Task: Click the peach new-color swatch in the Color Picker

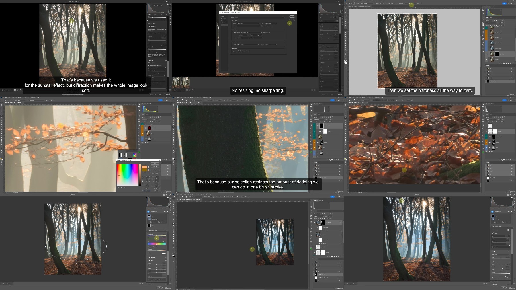Action: point(144,167)
